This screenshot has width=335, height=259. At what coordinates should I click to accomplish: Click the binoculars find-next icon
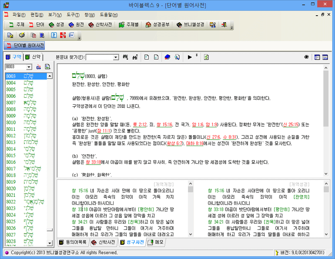click(x=126, y=57)
